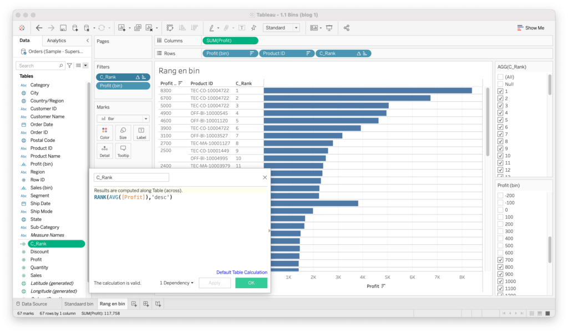Image resolution: width=568 pixels, height=333 pixels.
Task: Click the Default Table Calculation link
Action: (241, 272)
